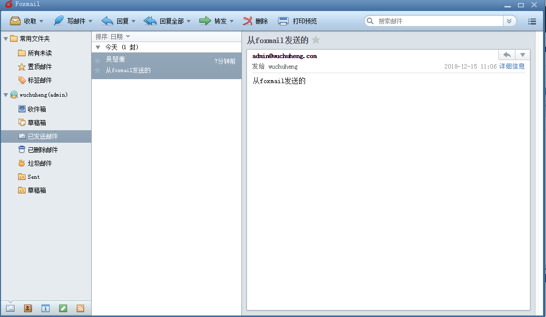Click the Print Preview (打印预览) printer icon
Screen dimensions: 546x317
[x=283, y=21]
